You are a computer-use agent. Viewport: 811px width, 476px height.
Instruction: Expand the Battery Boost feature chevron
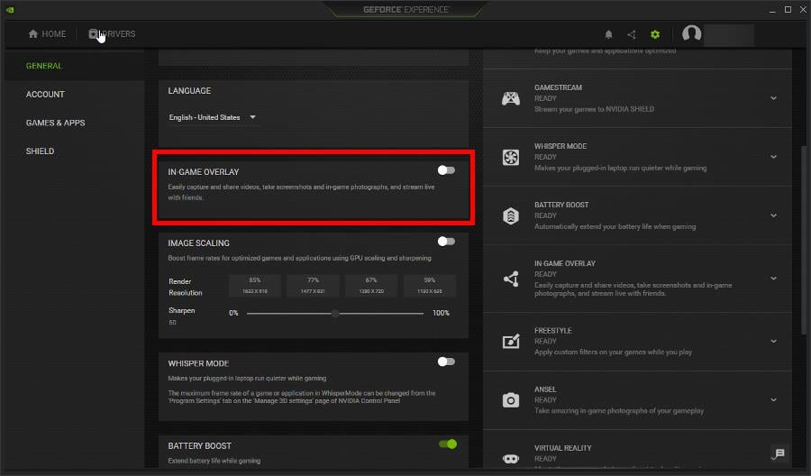(773, 215)
